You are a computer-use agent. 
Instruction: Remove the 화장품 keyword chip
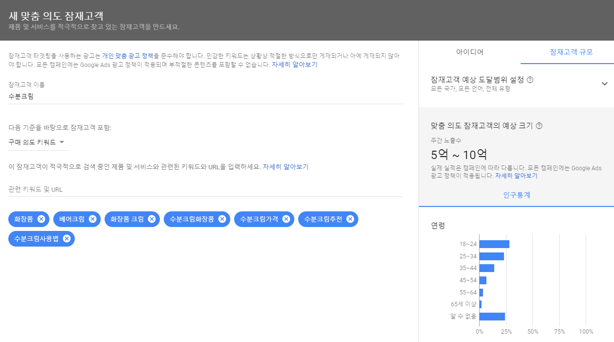click(41, 219)
